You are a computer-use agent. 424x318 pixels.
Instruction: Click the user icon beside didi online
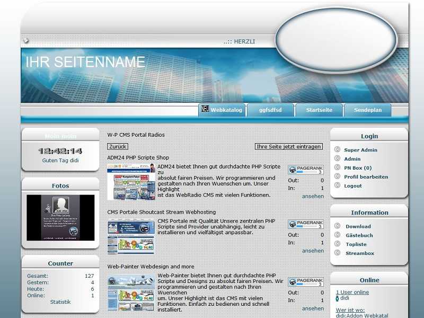pyautogui.click(x=338, y=298)
